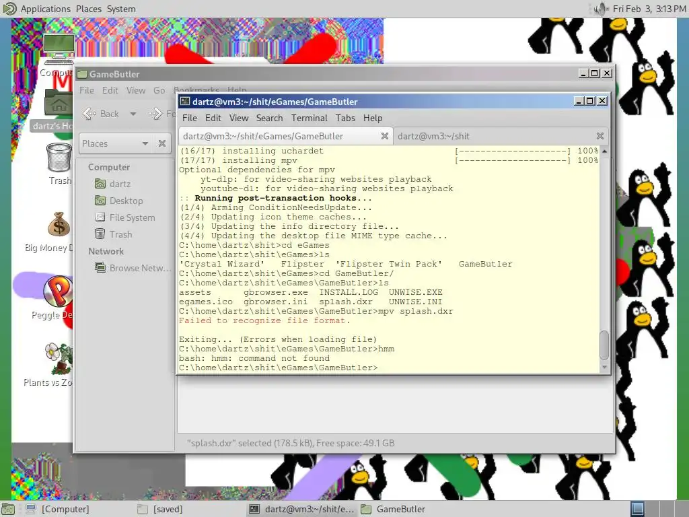Click the Back arrow in GameButler window
This screenshot has width=689, height=517.
click(101, 114)
